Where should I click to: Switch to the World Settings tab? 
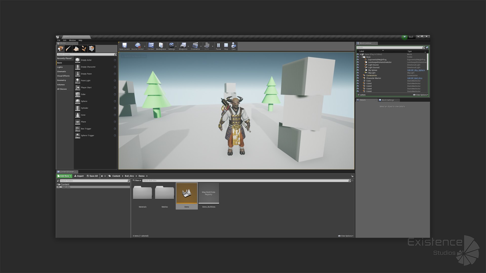[x=388, y=100]
